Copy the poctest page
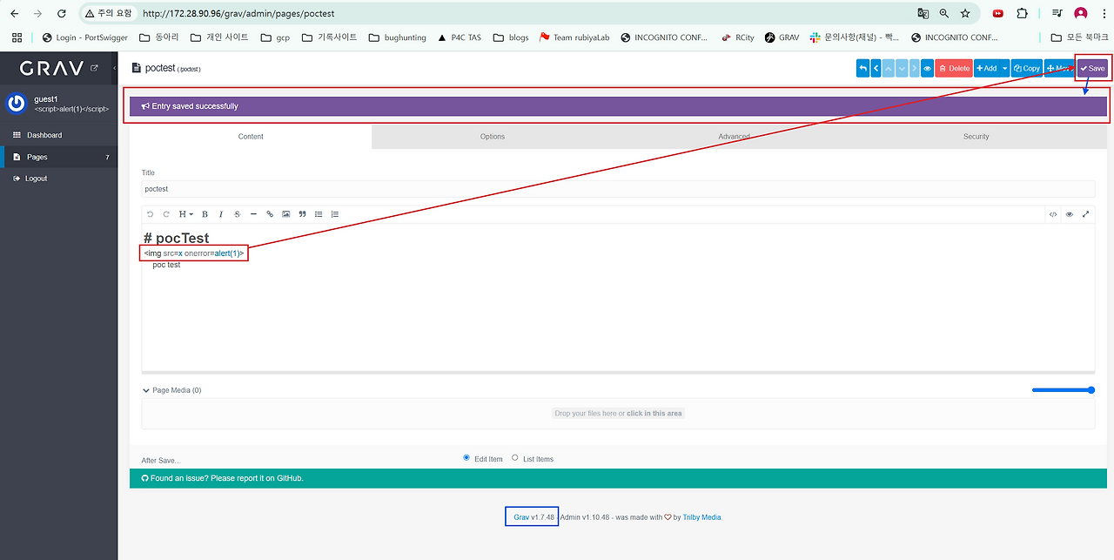 tap(1027, 68)
